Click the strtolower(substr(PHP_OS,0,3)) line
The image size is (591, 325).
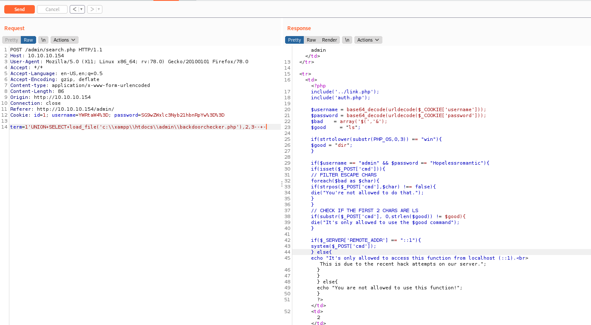coord(376,139)
